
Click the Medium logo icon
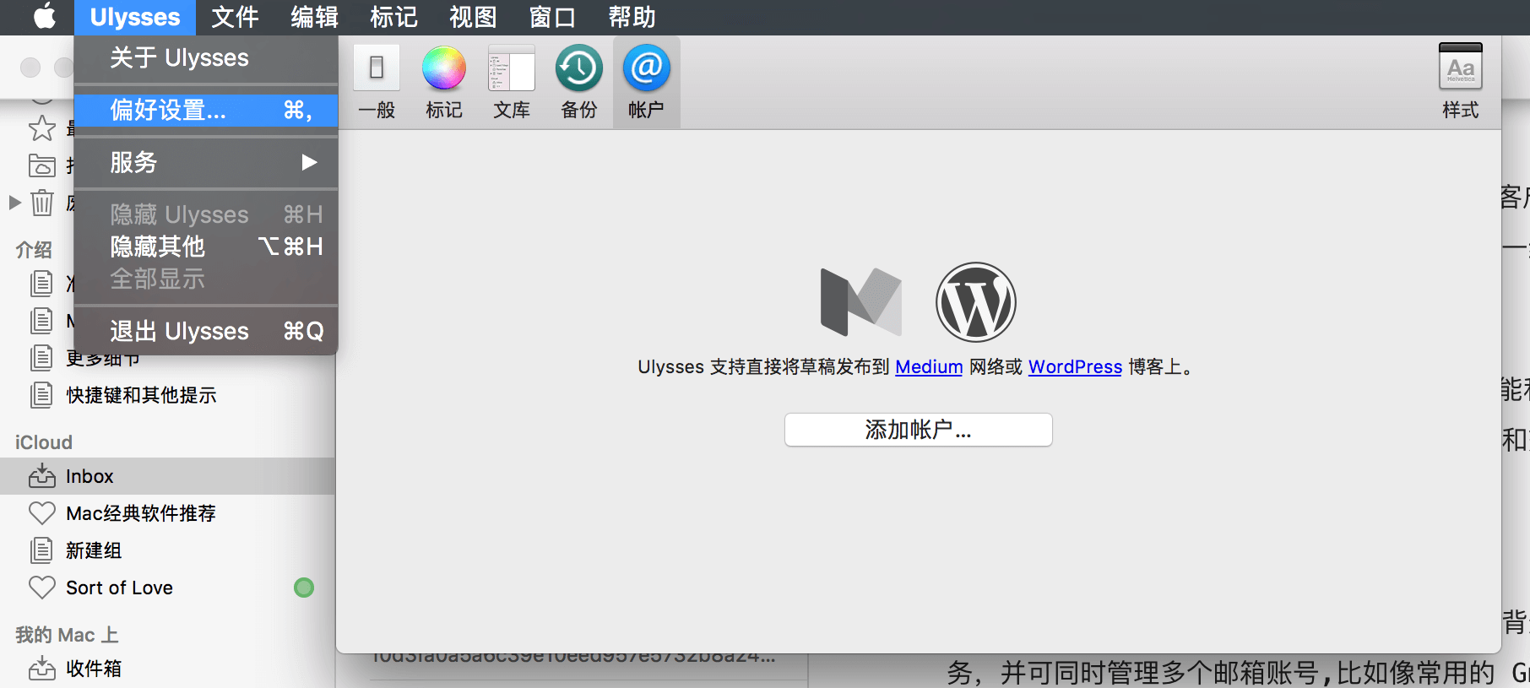pyautogui.click(x=860, y=302)
